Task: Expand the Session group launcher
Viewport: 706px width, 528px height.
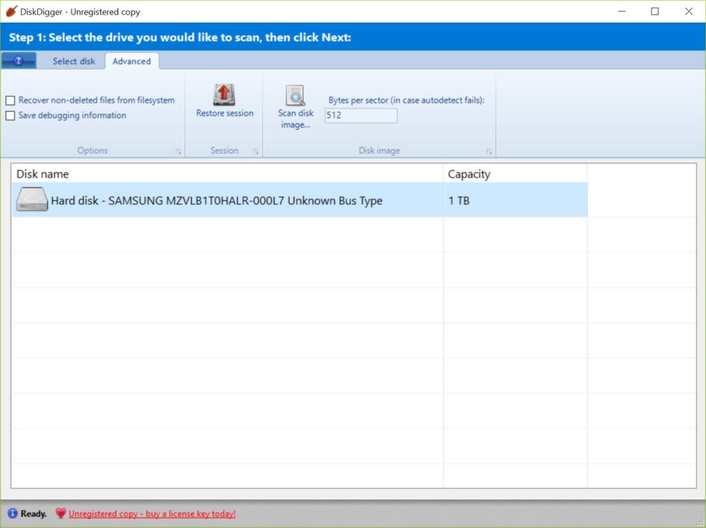Action: pos(256,152)
